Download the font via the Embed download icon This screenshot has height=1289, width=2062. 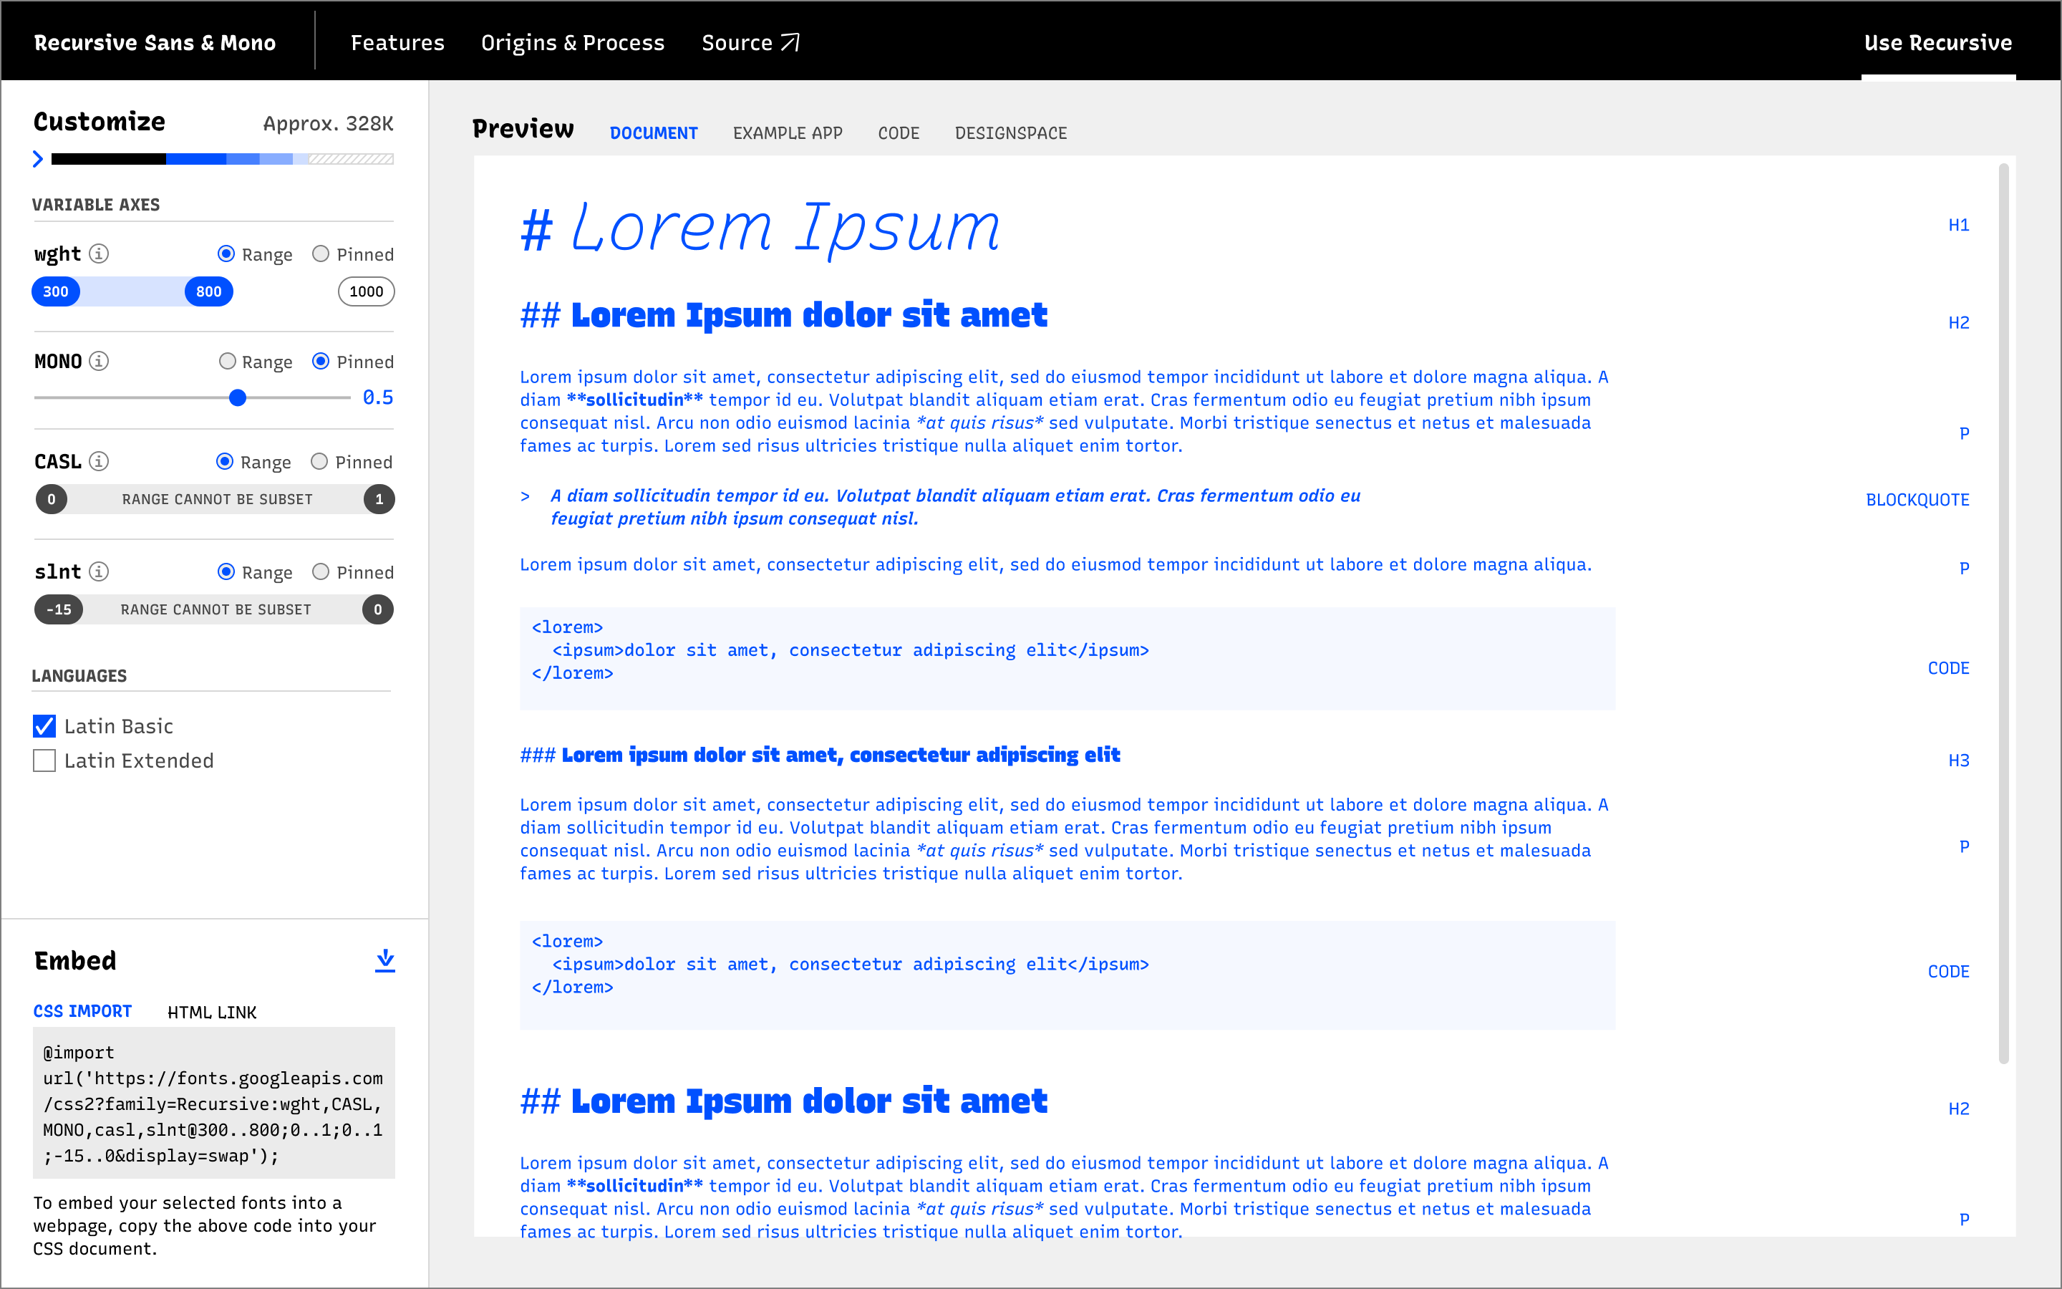(x=384, y=961)
